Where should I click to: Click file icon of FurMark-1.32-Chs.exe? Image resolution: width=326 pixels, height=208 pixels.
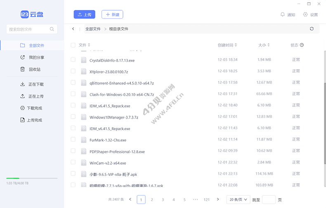click(84, 140)
